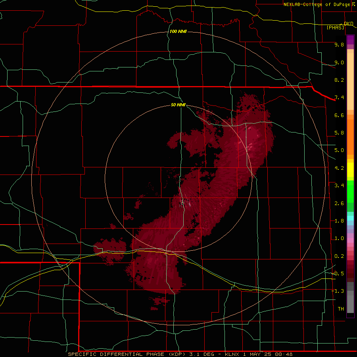Click the 7.4 value on the scale
Viewport: 357px width, 357px height.
(339, 98)
